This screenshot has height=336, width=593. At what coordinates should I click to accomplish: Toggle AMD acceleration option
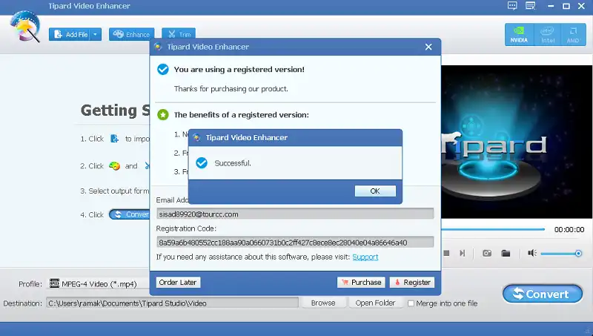tap(572, 34)
